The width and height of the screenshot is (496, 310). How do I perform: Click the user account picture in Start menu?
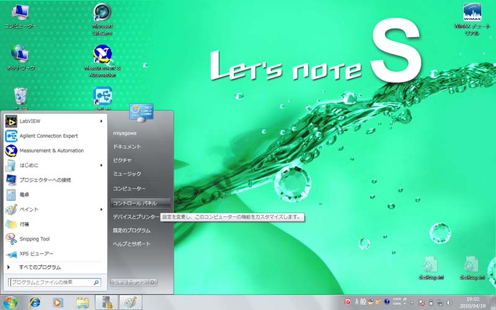click(x=141, y=112)
